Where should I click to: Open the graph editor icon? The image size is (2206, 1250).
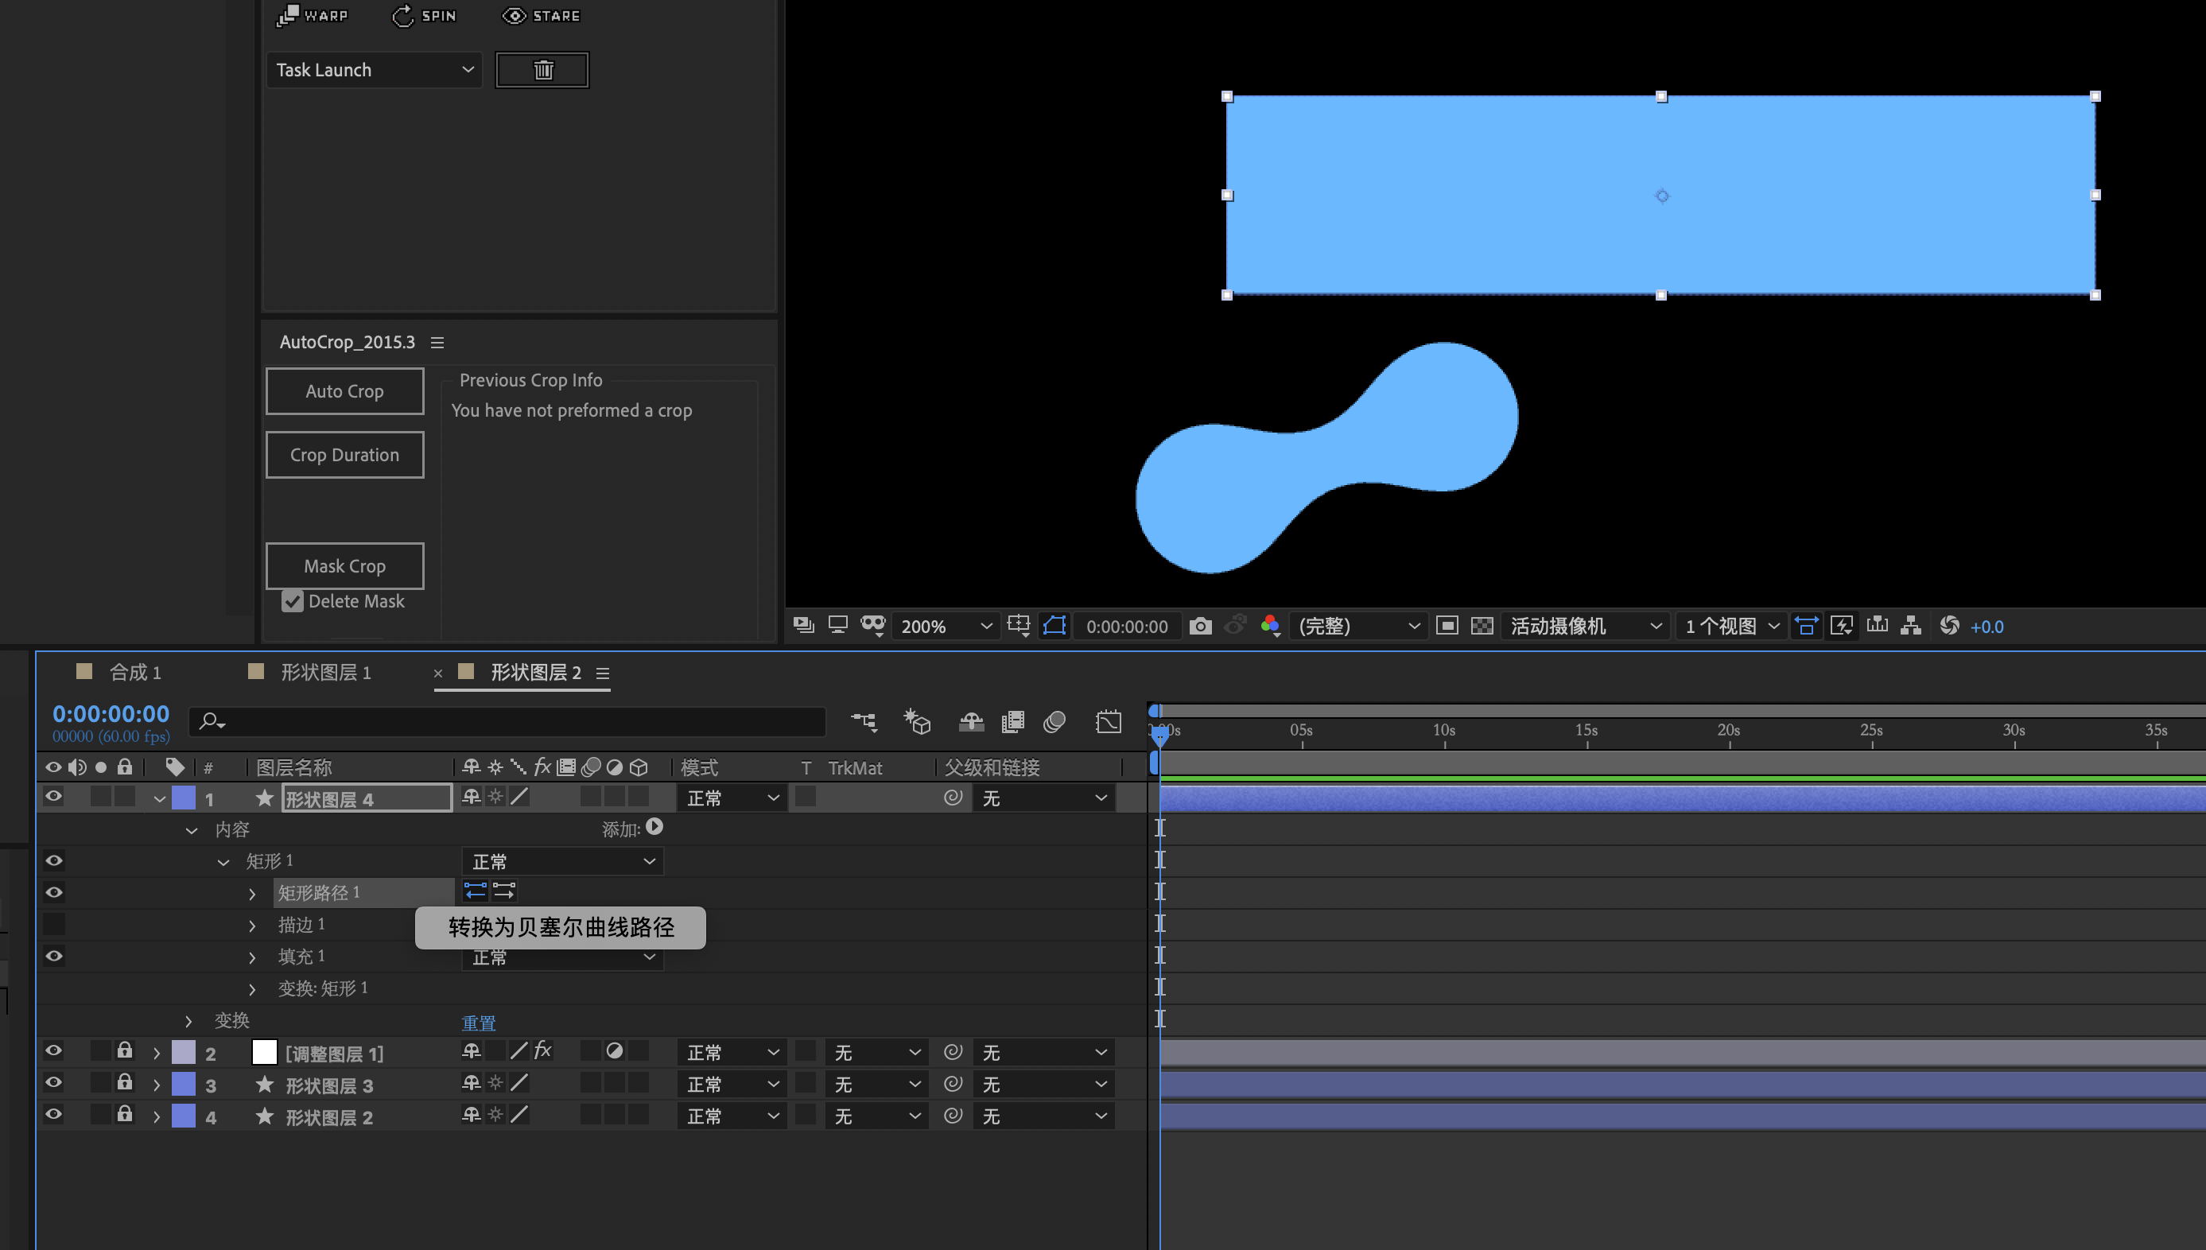coord(1108,722)
